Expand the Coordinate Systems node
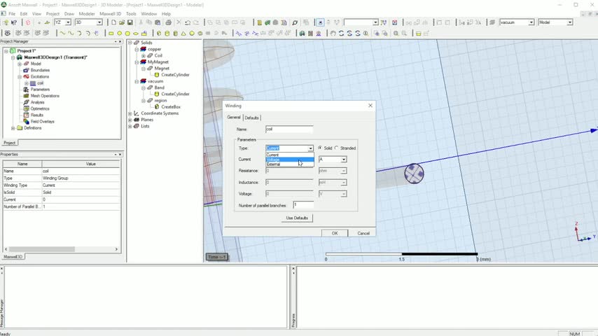The image size is (598, 336). click(x=130, y=113)
